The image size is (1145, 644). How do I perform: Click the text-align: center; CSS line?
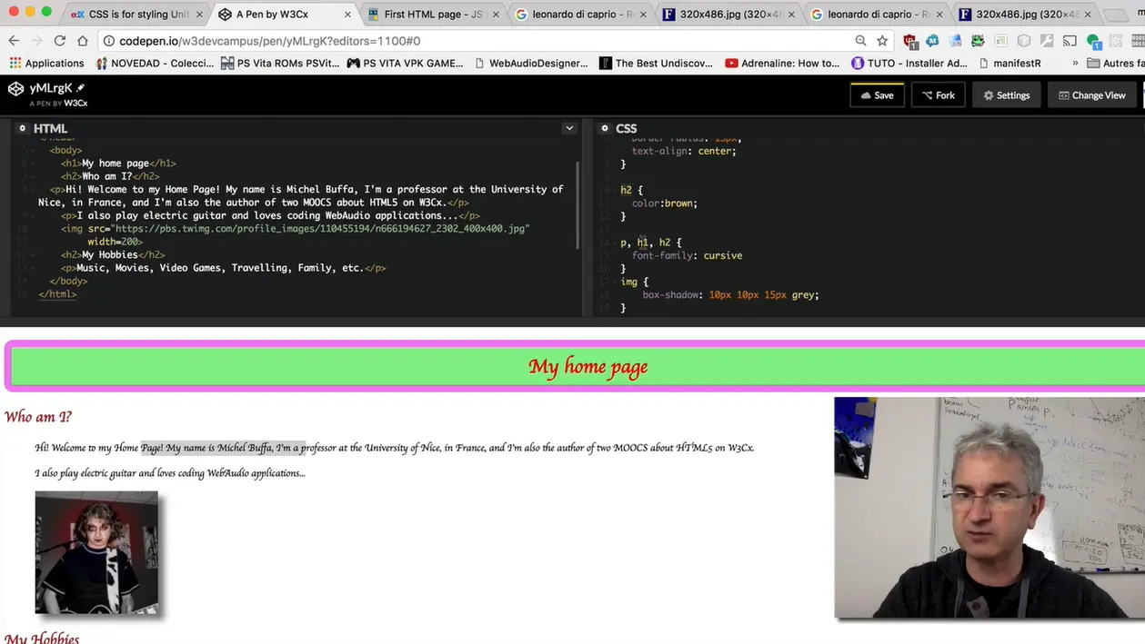pos(684,151)
